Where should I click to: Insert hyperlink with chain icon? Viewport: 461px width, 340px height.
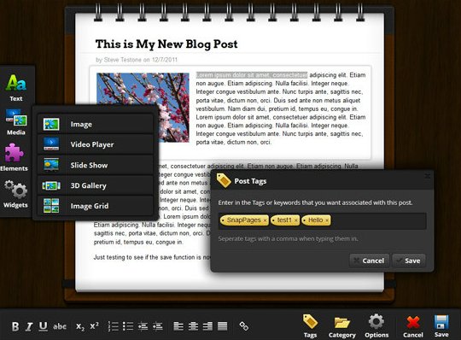(x=243, y=325)
